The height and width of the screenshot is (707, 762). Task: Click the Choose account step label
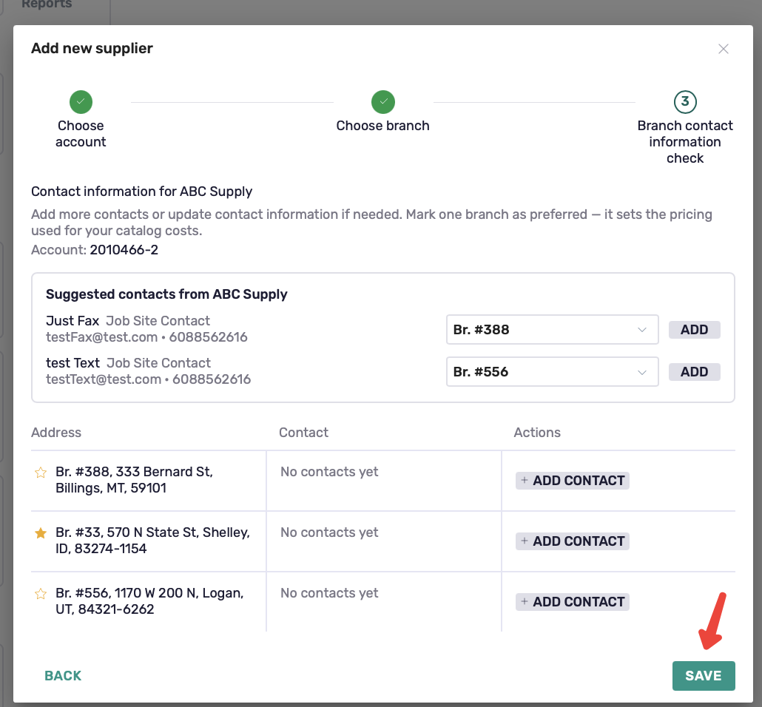(x=81, y=134)
